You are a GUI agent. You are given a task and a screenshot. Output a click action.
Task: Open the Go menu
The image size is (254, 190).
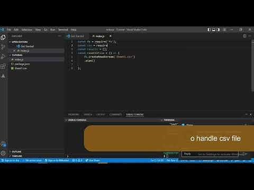coord(46,30)
